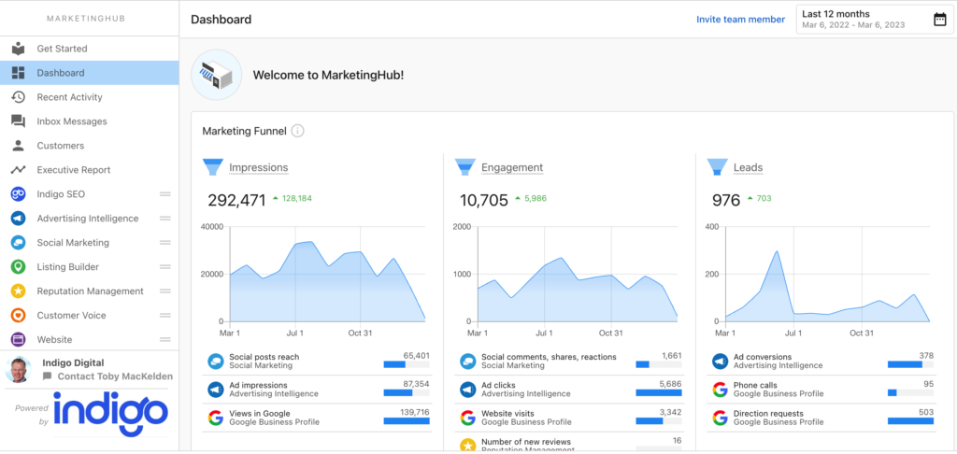Click the Indigo SEO product icon
This screenshot has height=454, width=957.
pos(19,194)
